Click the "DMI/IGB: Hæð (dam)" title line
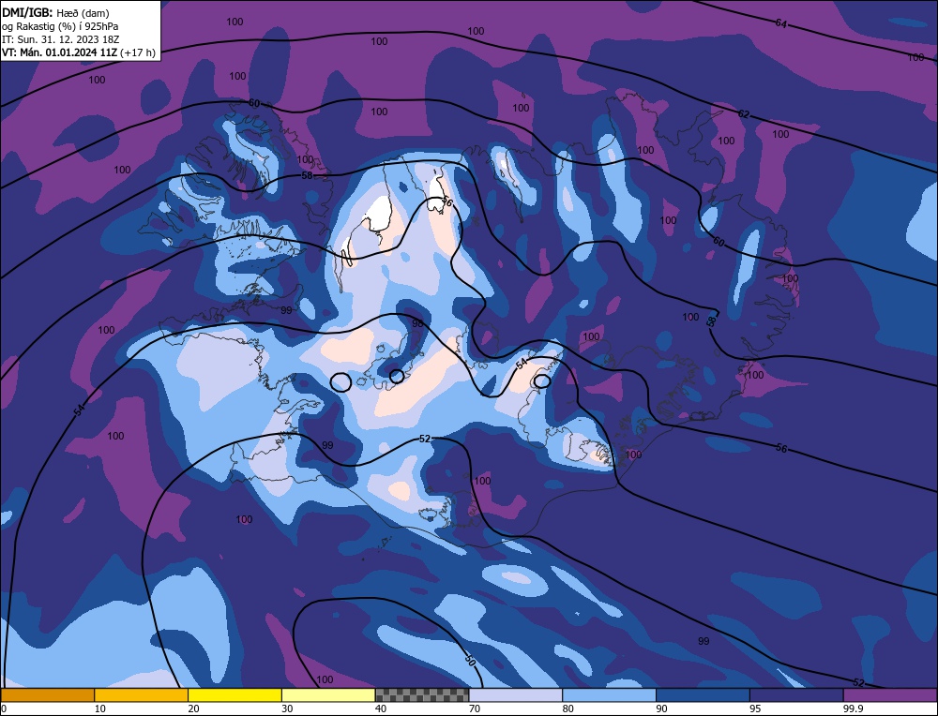Screen dimensions: 938x716 55,12
